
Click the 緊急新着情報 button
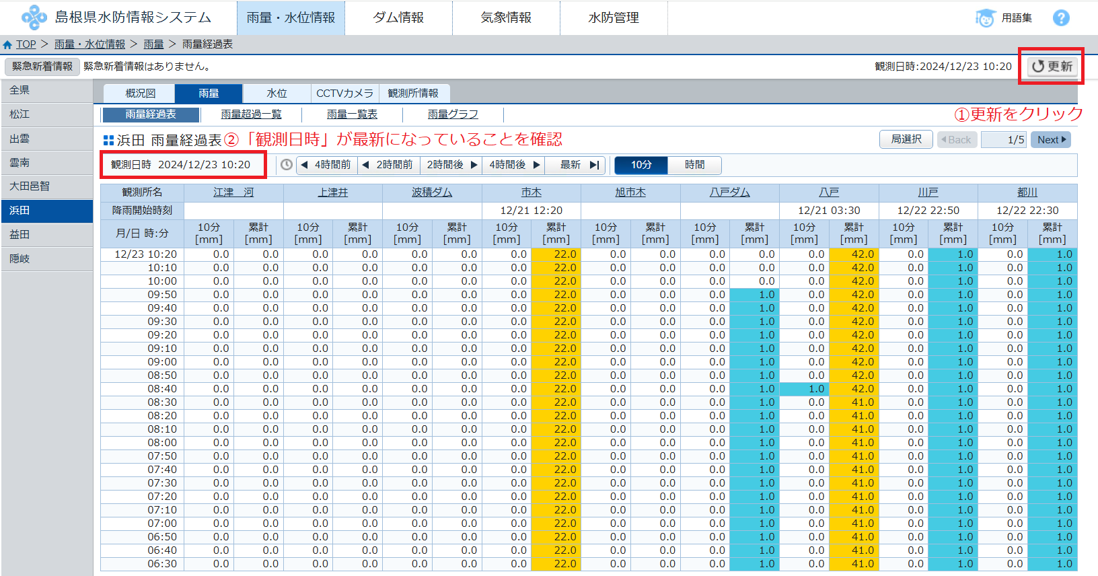42,67
